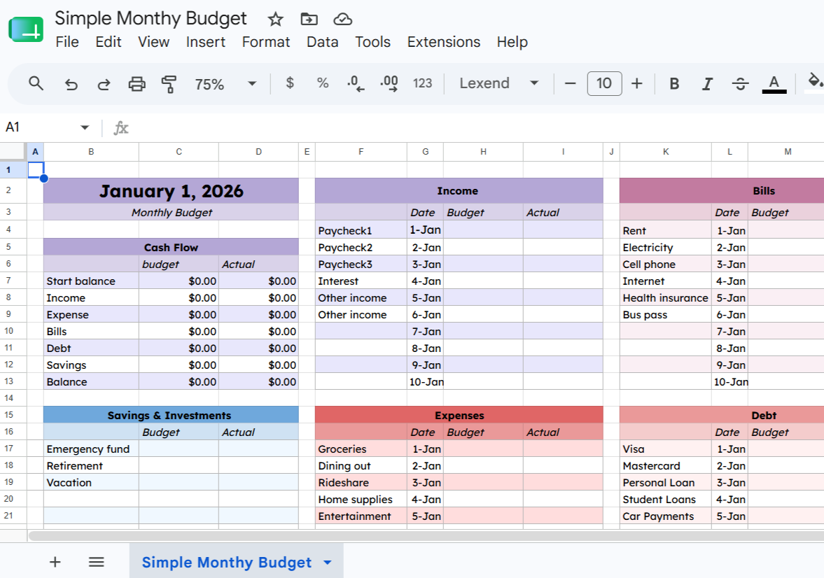Open the 75% zoom dropdown
This screenshot has width=824, height=578.
[x=225, y=83]
